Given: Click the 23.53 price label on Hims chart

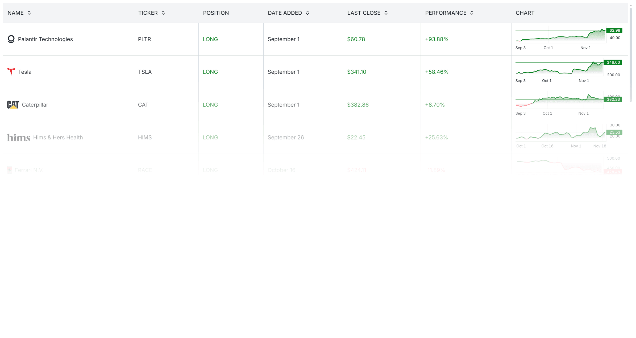Looking at the screenshot, I should tap(614, 132).
